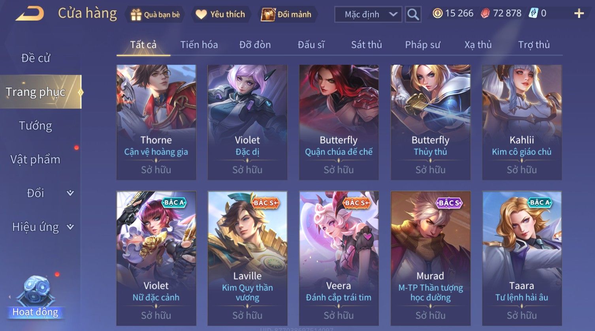This screenshot has width=595, height=331.
Task: Click the red gem balance icon
Action: pos(485,13)
